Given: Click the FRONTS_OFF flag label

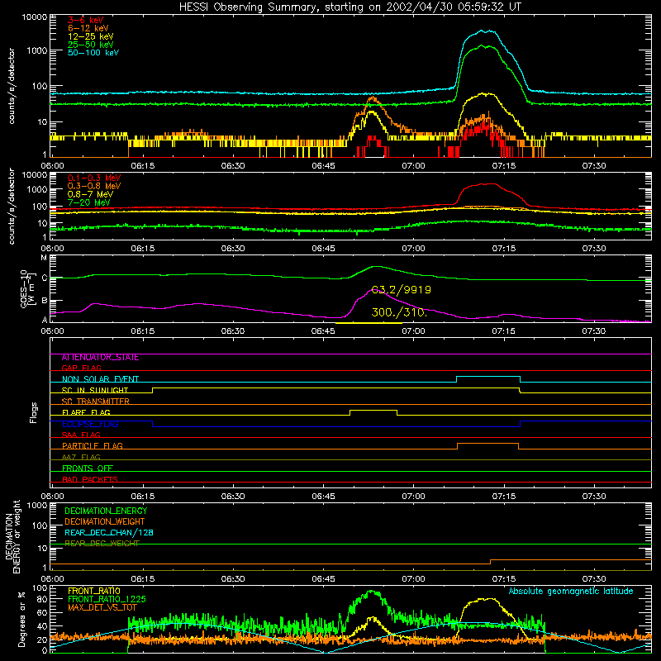Looking at the screenshot, I should [x=88, y=468].
